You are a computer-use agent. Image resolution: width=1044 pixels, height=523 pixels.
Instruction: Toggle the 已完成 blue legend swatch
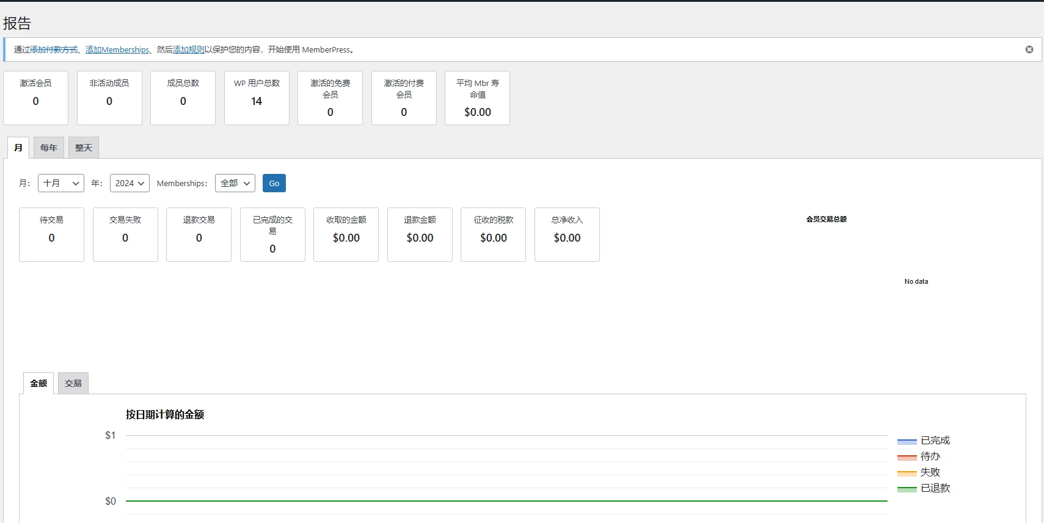pyautogui.click(x=907, y=441)
